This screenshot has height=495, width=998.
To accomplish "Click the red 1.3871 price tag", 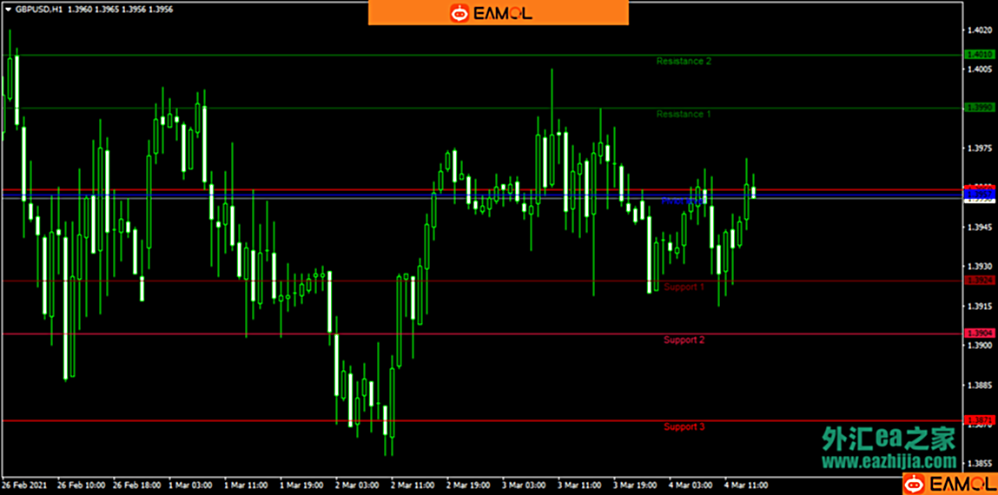I will pos(980,420).
